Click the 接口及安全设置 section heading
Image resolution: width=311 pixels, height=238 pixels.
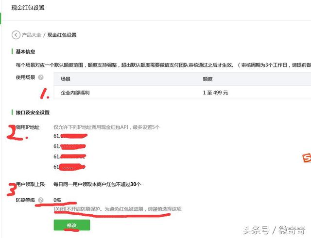coord(33,112)
